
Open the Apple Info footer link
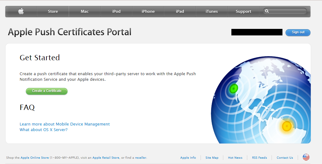click(188, 158)
